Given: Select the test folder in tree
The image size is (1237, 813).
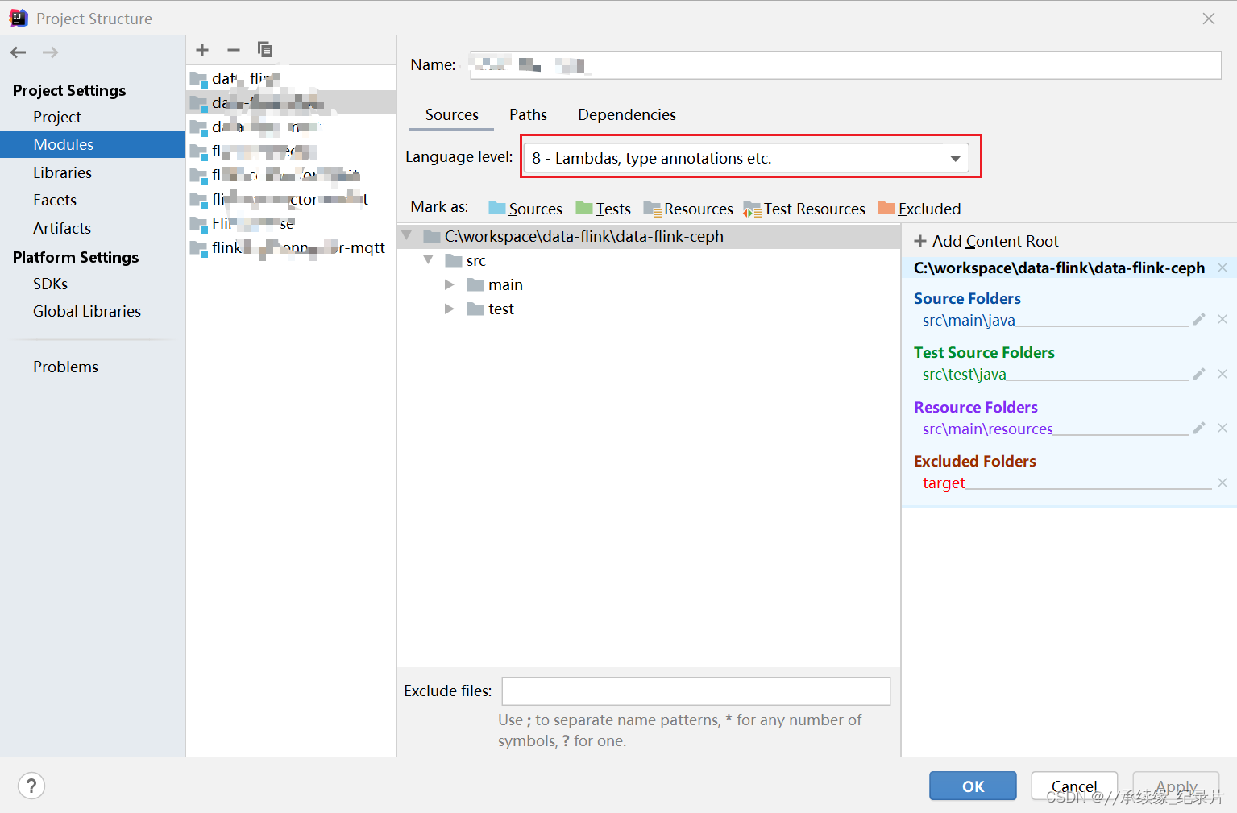Looking at the screenshot, I should pyautogui.click(x=500, y=309).
